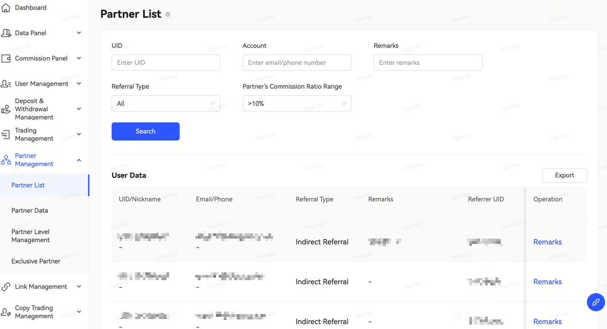The width and height of the screenshot is (607, 329).
Task: Click the Deposit & Withdrawal Management icon
Action: [x=6, y=109]
